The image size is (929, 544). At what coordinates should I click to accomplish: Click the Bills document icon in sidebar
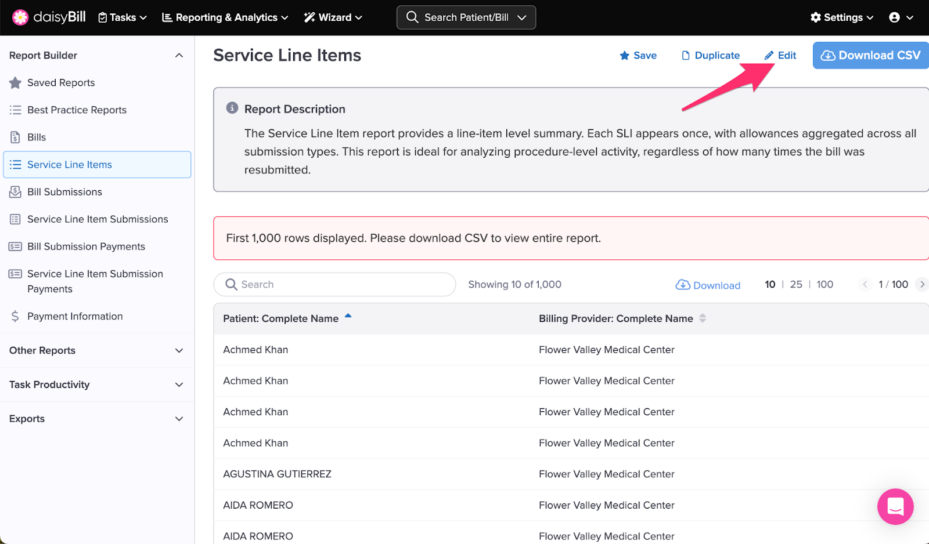15,137
